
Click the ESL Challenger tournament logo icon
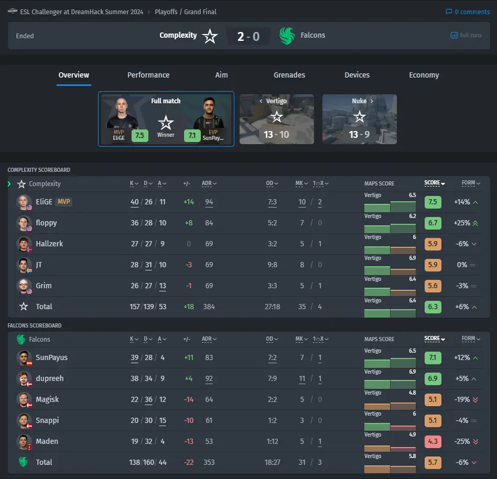click(13, 11)
